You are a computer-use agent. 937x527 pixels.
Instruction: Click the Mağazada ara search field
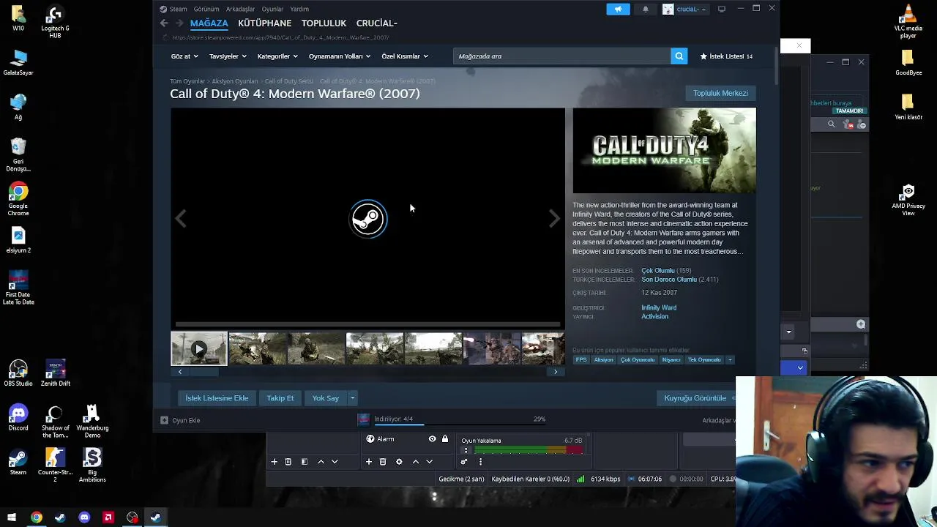(561, 56)
